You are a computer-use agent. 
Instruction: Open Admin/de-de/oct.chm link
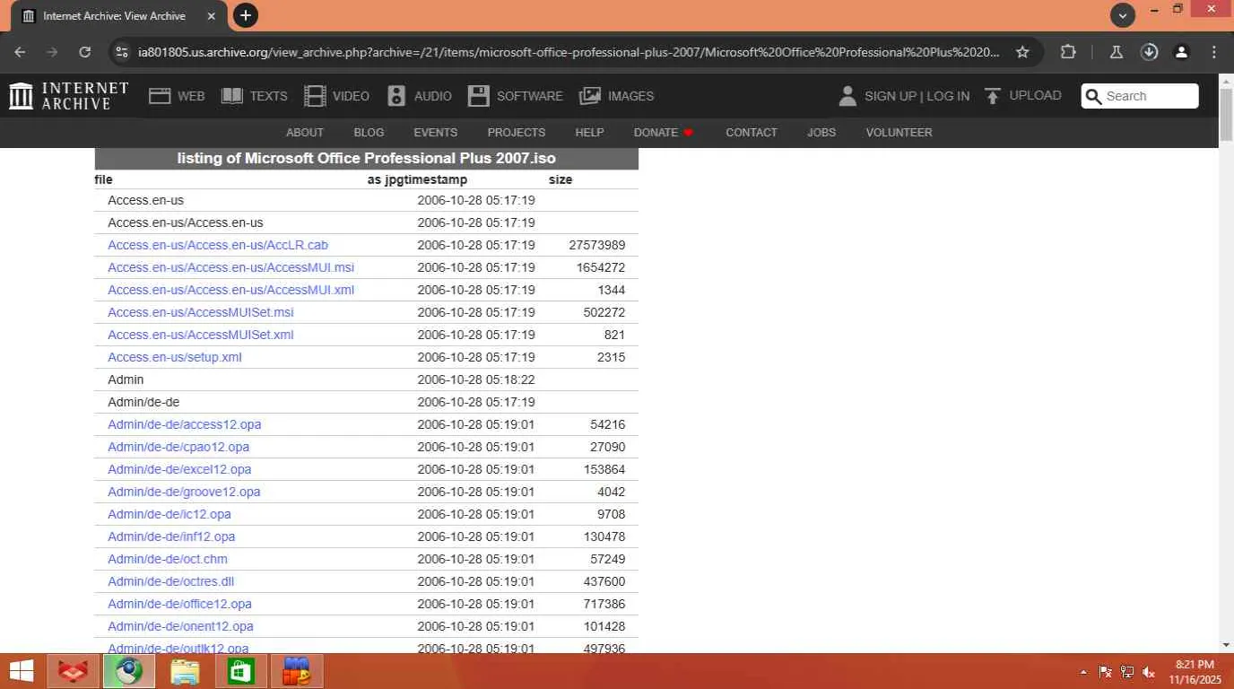(x=168, y=559)
